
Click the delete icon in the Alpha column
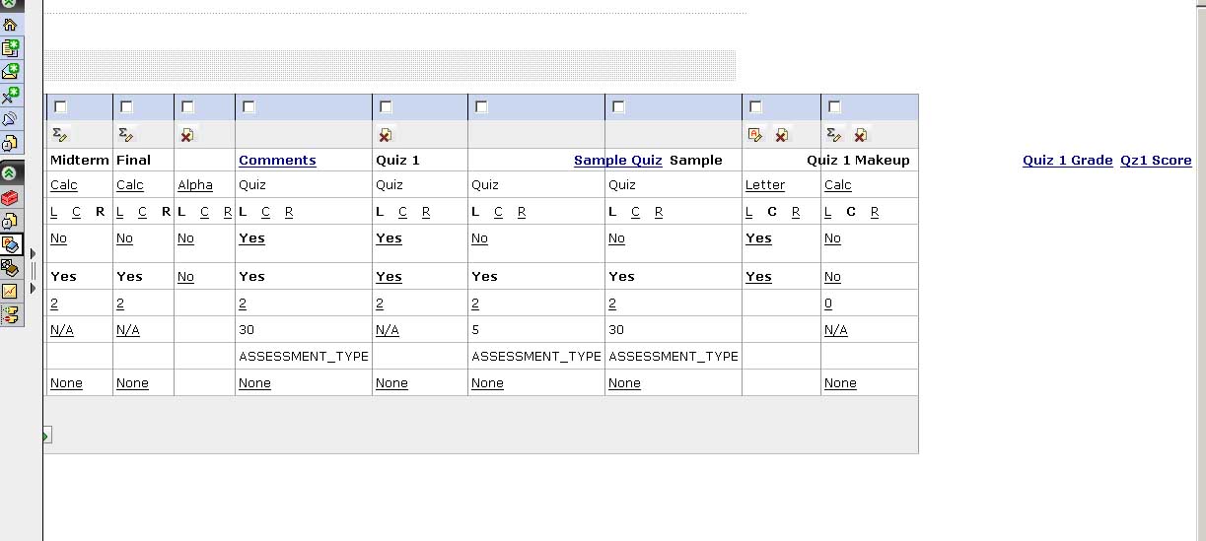tap(187, 135)
